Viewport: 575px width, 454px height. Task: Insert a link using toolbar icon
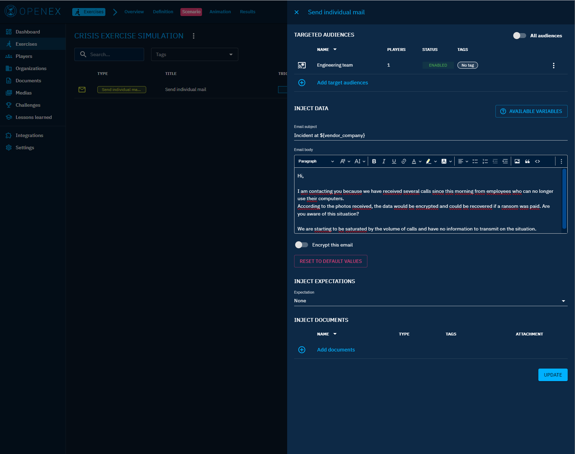404,161
